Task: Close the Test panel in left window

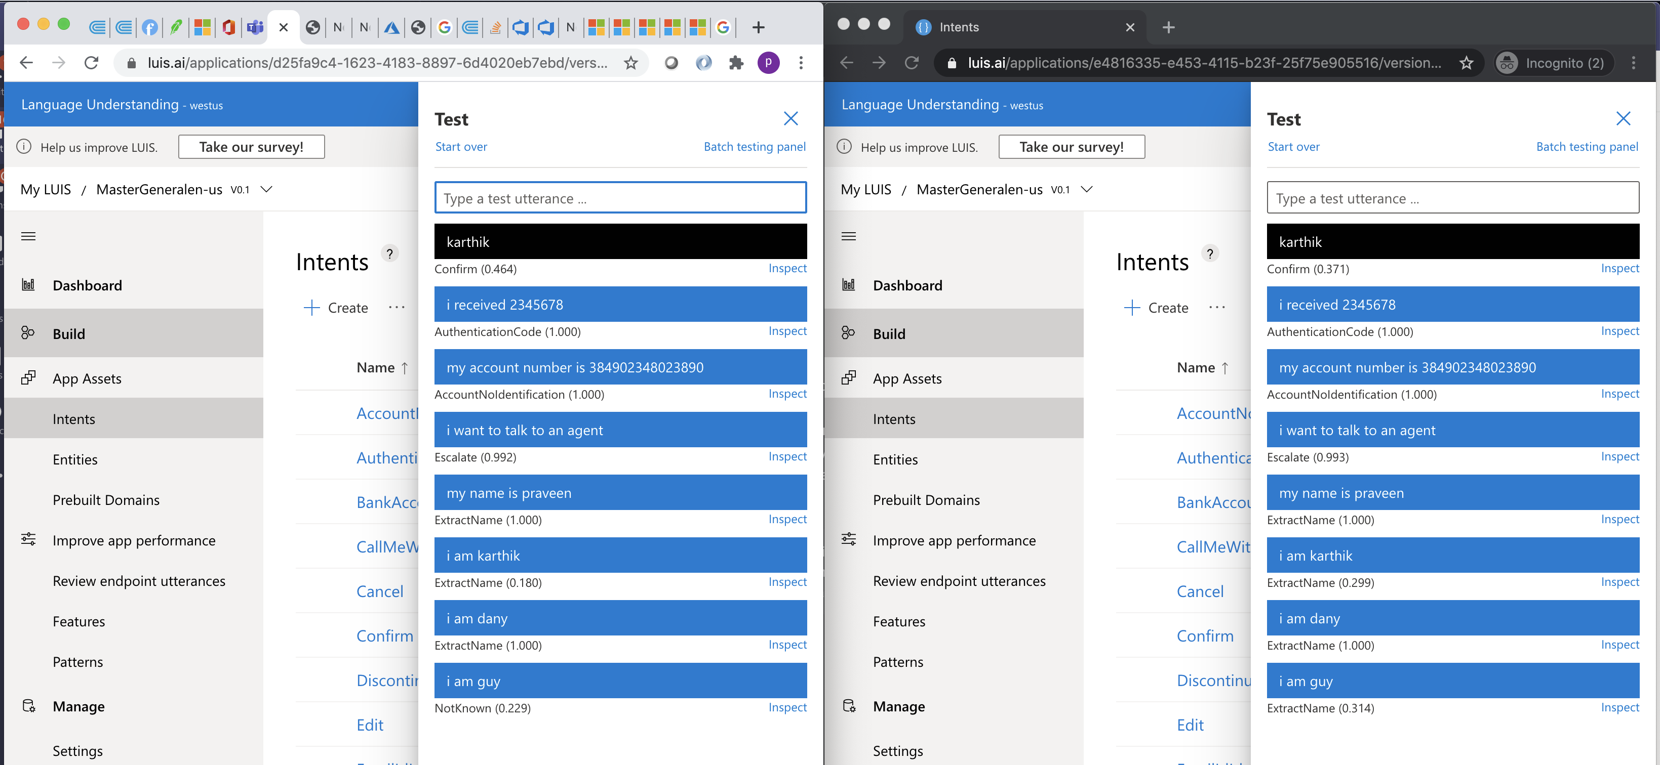Action: coord(791,118)
